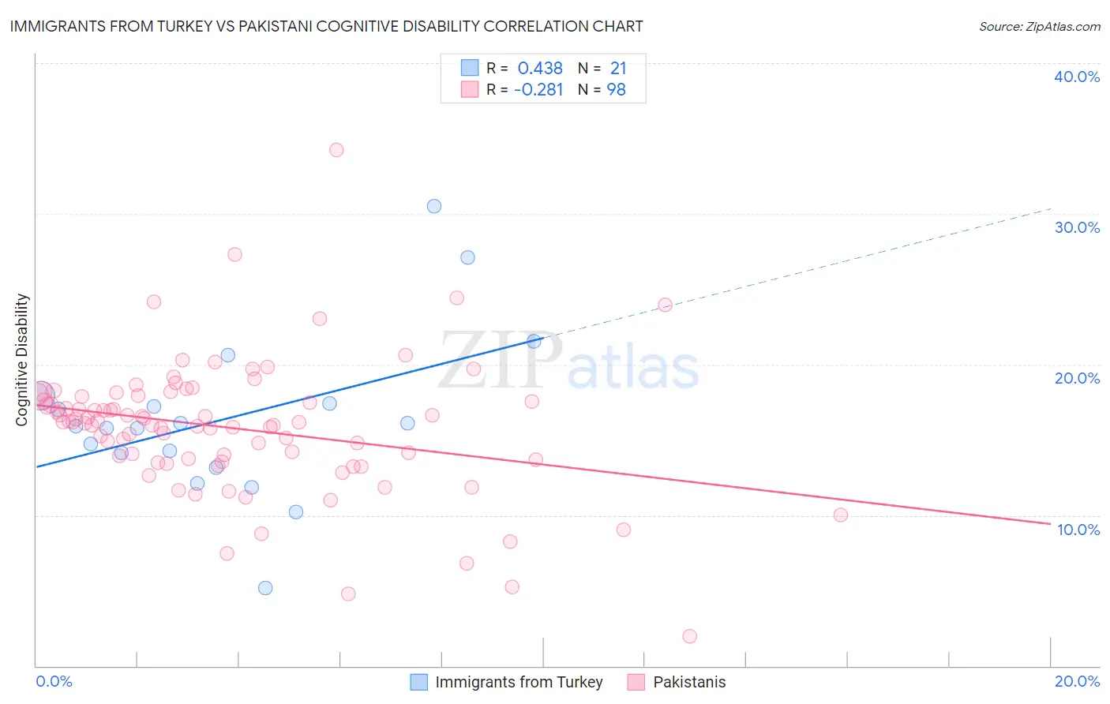Click the blue legend swatch for Immigrants from Turkey

[419, 682]
